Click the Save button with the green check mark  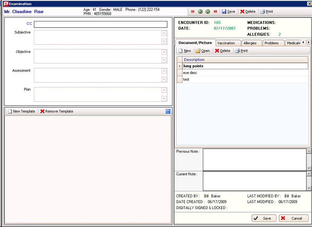click(x=264, y=218)
